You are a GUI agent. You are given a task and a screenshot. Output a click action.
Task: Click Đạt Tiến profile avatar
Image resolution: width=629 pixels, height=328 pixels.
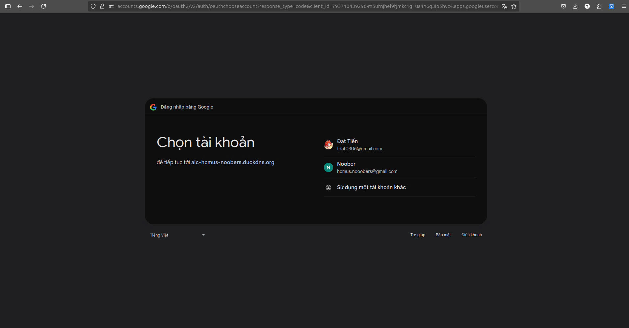coord(328,145)
